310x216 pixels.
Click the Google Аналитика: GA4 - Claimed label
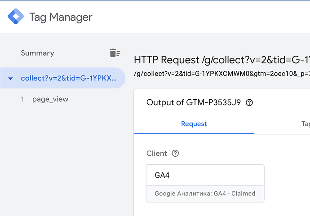205,194
